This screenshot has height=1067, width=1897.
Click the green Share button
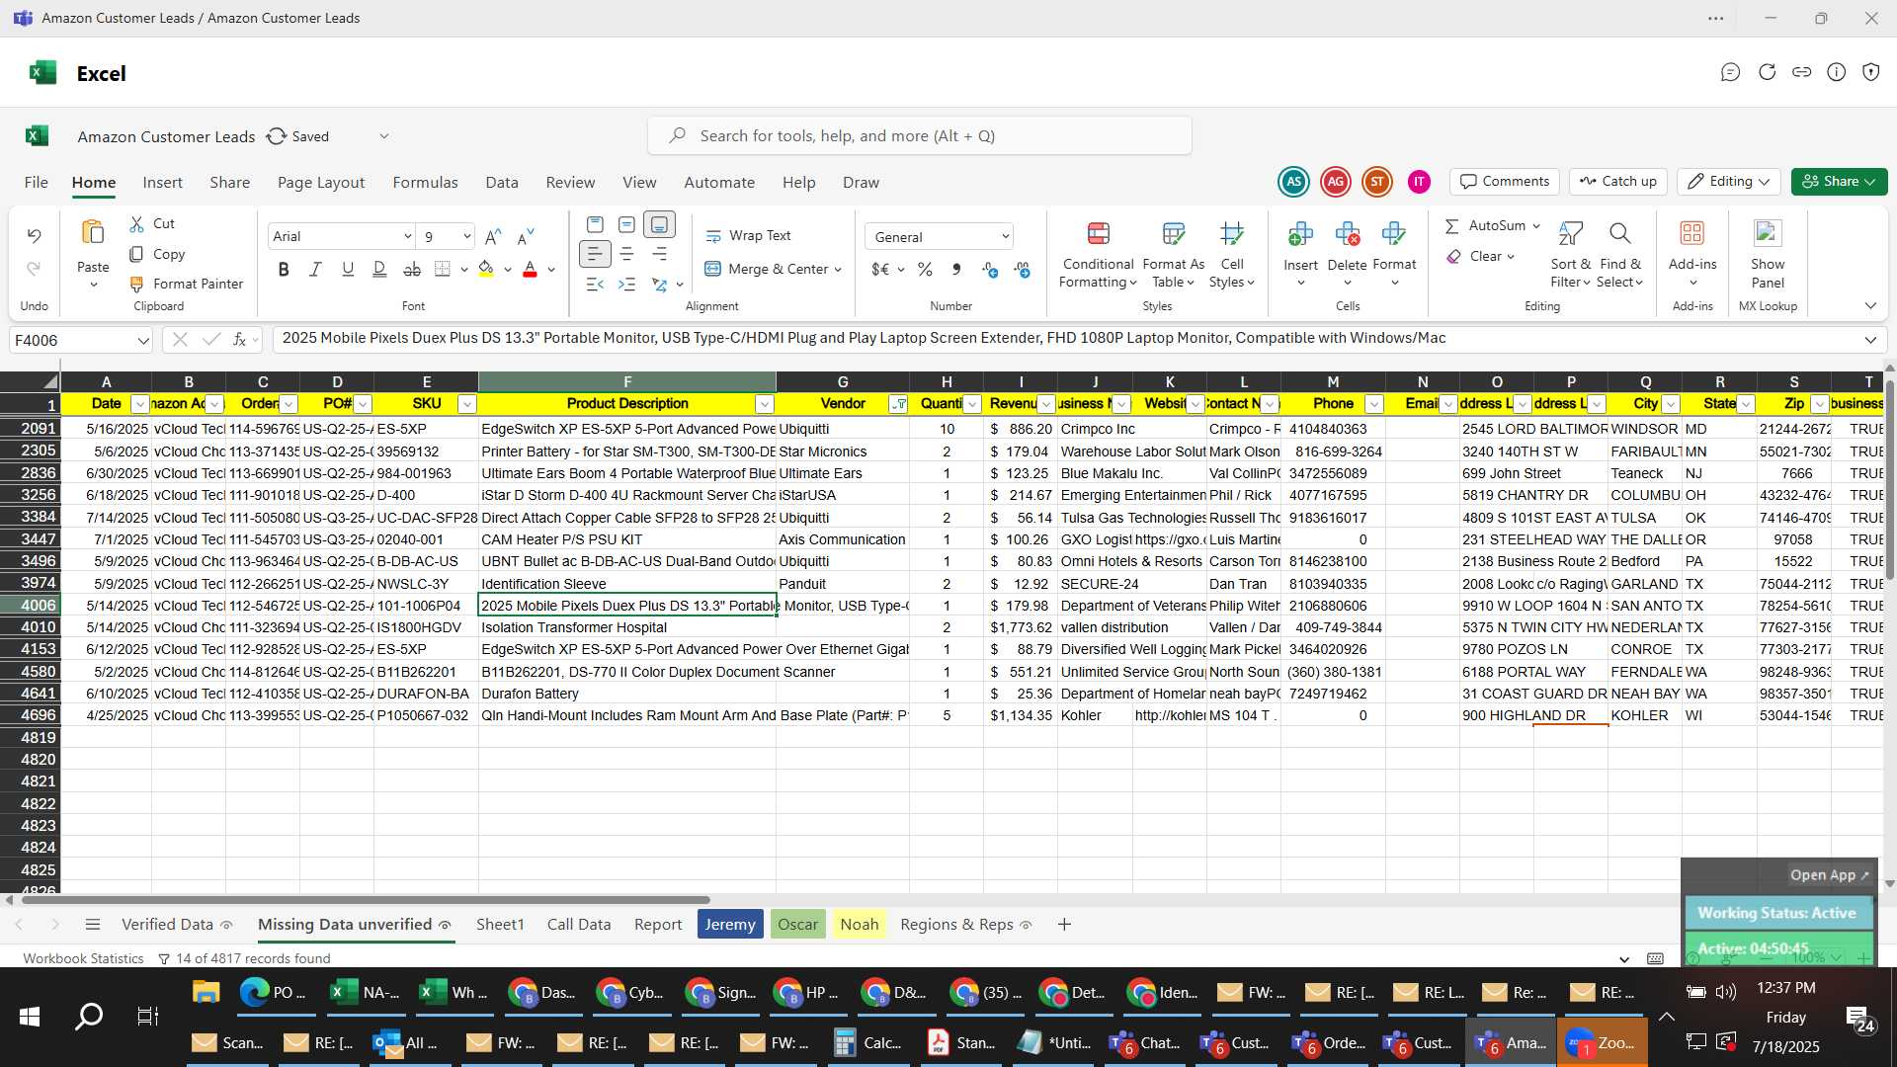pyautogui.click(x=1839, y=182)
